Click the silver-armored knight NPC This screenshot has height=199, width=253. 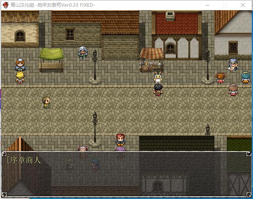[x=83, y=52]
